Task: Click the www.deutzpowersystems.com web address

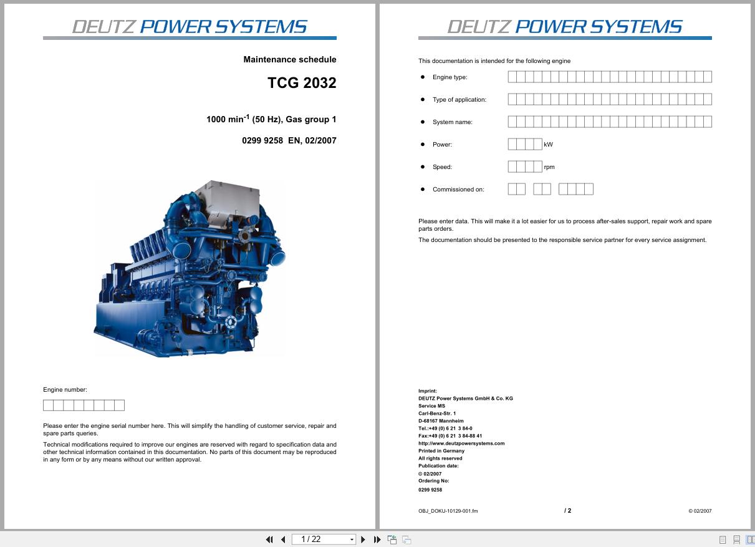Action: click(x=461, y=443)
